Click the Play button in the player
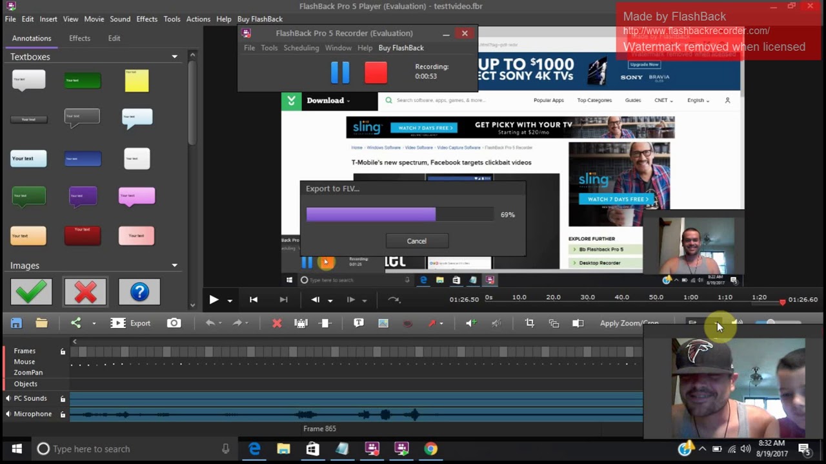826x464 pixels. click(214, 300)
